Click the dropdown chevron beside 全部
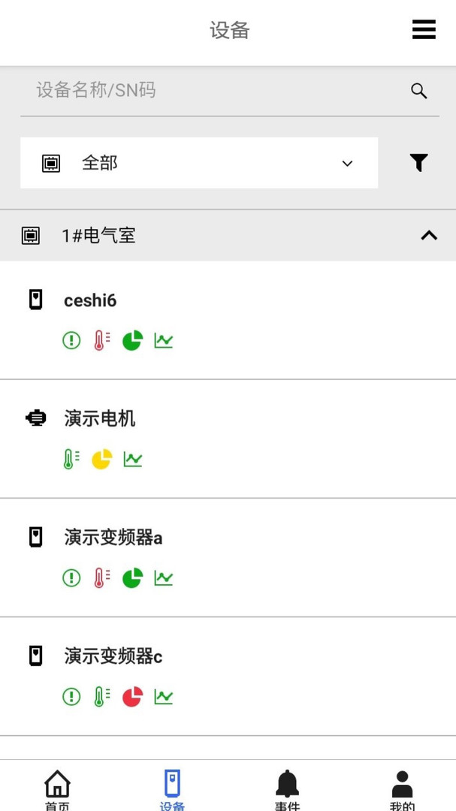The width and height of the screenshot is (456, 811). tap(347, 163)
